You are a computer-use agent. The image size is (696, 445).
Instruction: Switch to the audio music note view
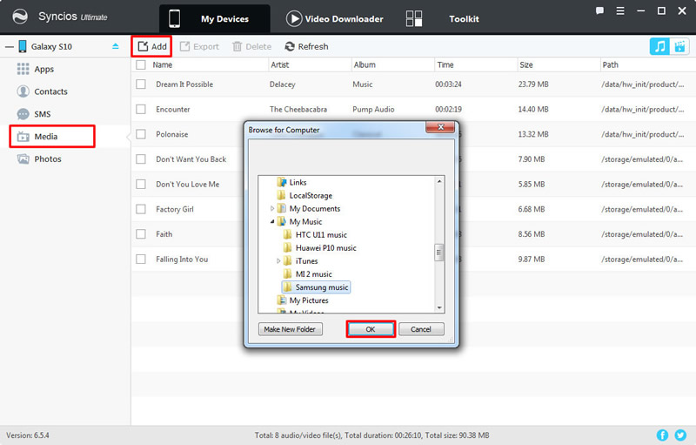click(x=659, y=46)
